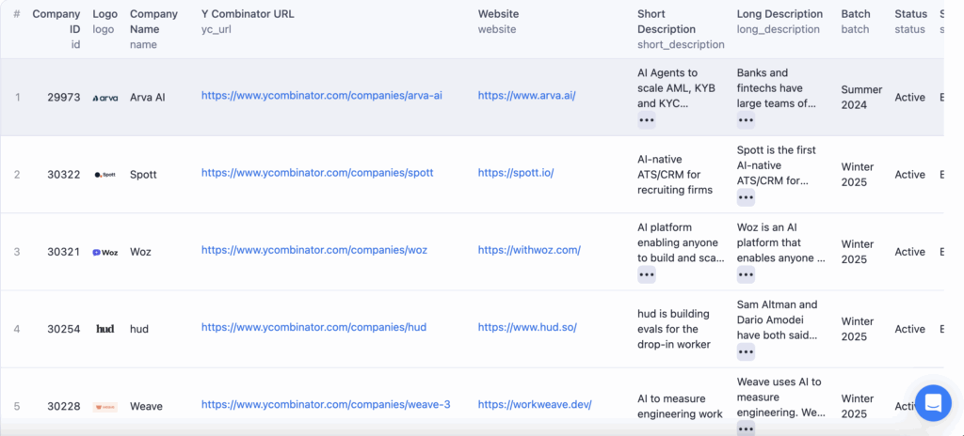
Task: Click the Long Description column header
Action: (x=779, y=22)
